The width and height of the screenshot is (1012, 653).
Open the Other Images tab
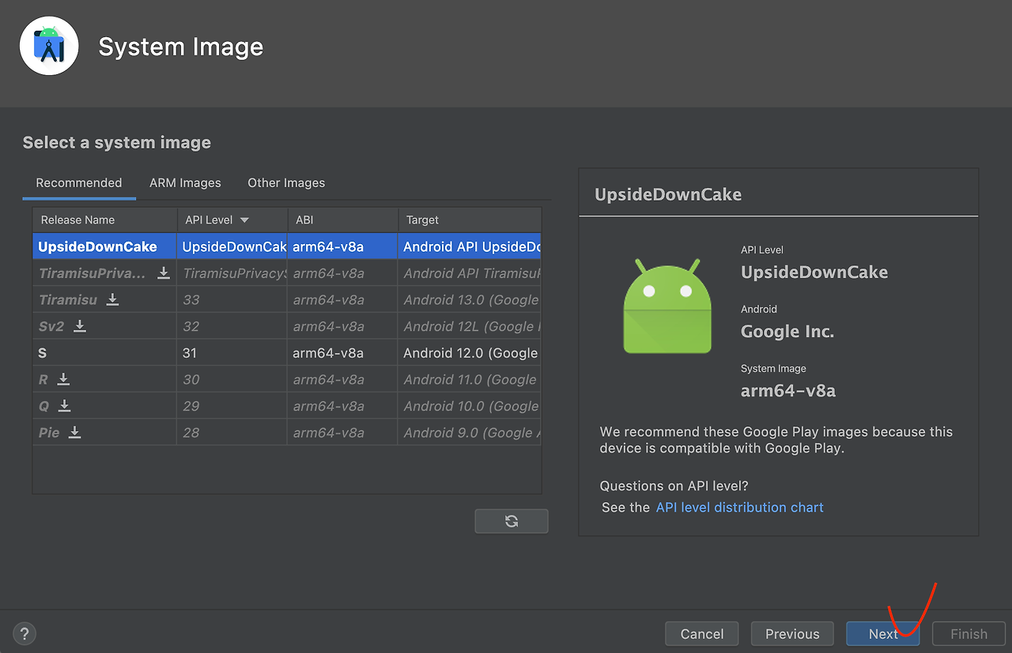pyautogui.click(x=286, y=182)
